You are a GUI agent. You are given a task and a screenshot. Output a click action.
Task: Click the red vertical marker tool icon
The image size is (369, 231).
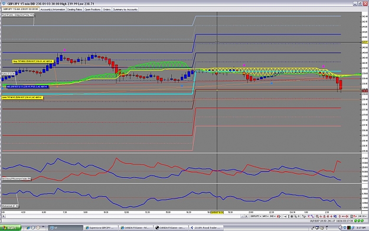[x=339, y=216]
